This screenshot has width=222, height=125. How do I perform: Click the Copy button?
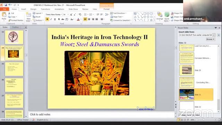pyautogui.click(x=12, y=17)
